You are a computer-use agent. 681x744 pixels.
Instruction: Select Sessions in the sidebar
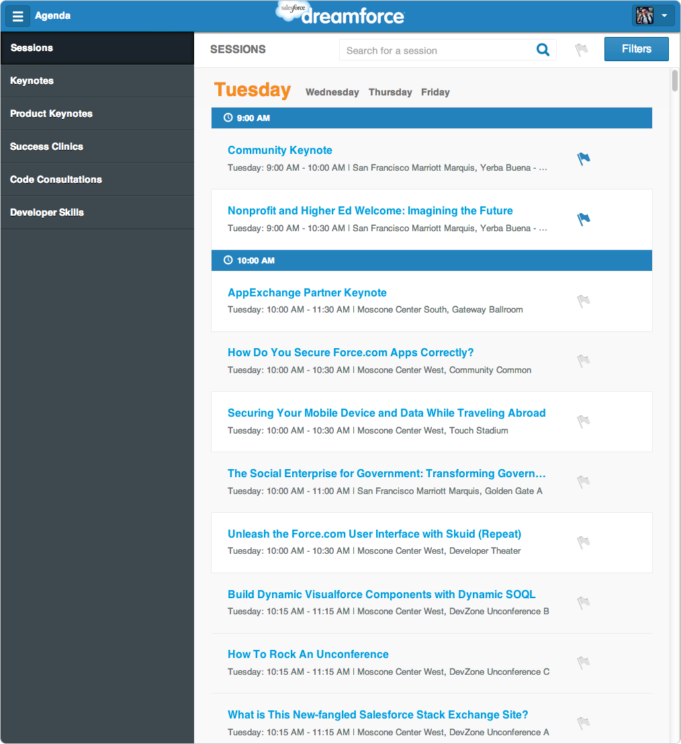coord(97,48)
